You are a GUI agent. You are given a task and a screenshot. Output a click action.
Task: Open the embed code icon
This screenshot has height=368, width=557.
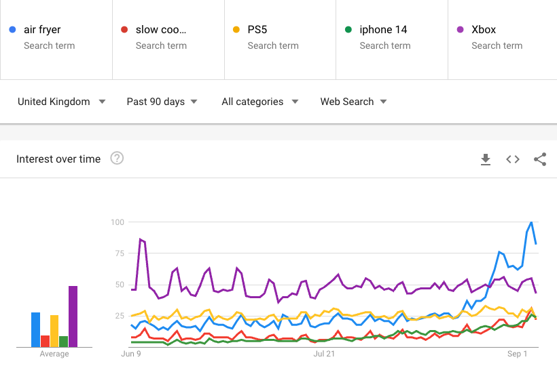513,159
